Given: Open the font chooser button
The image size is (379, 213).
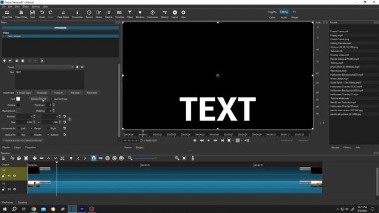Looking at the screenshot, I should (38, 99).
